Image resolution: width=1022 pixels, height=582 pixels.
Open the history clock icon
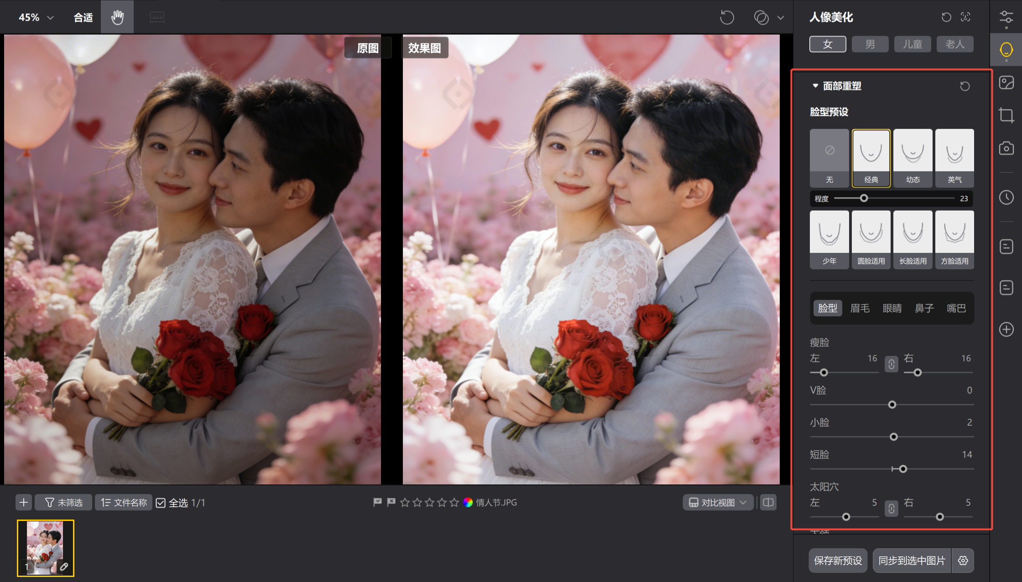tap(1006, 197)
